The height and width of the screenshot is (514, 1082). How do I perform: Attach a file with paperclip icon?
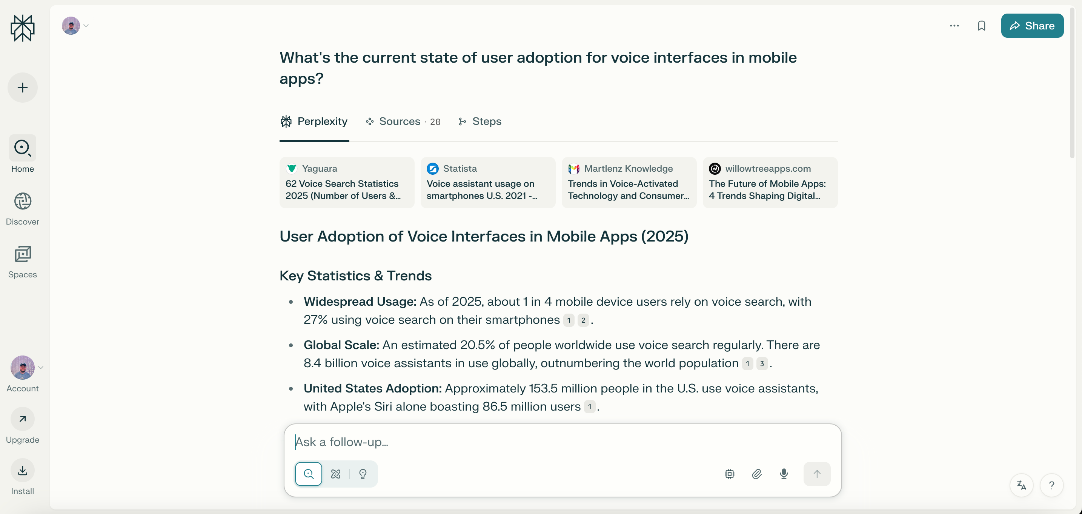click(x=756, y=474)
